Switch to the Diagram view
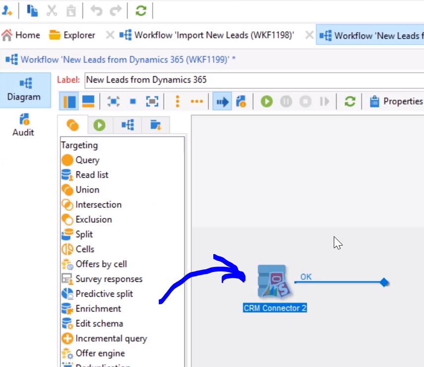This screenshot has height=367, width=424. click(24, 90)
